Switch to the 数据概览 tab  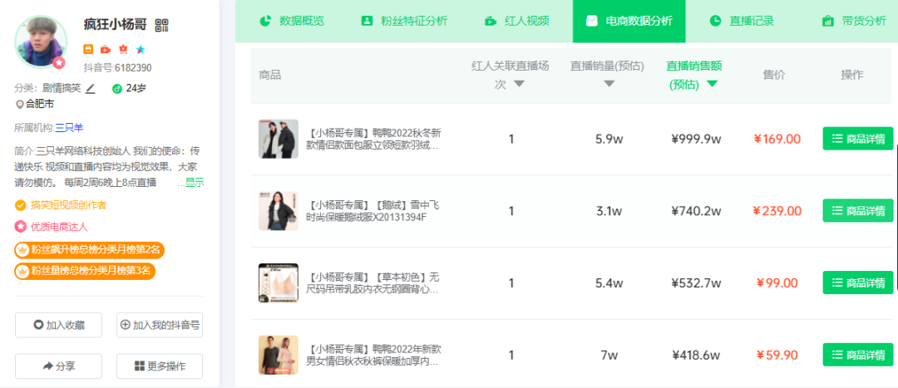click(x=291, y=21)
